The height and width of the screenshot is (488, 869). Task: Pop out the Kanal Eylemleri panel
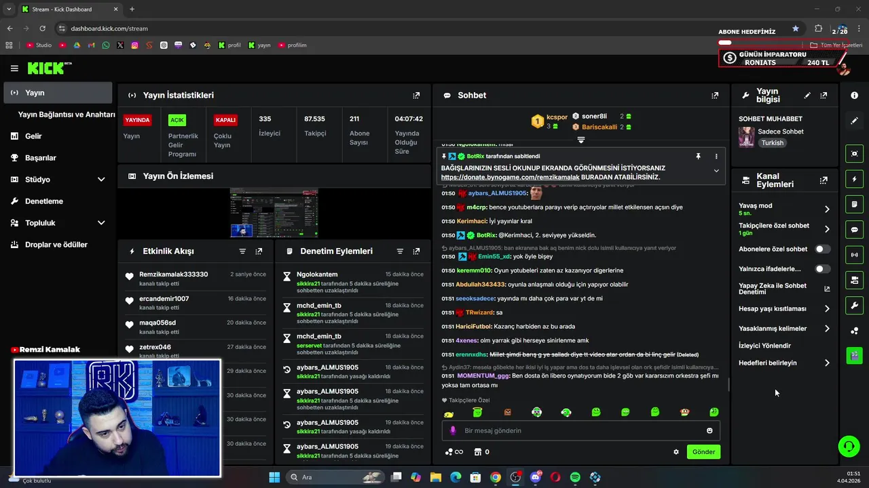824,180
